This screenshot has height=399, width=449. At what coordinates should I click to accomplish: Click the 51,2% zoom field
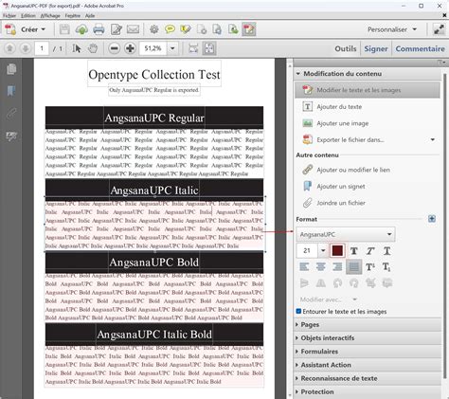click(x=153, y=48)
